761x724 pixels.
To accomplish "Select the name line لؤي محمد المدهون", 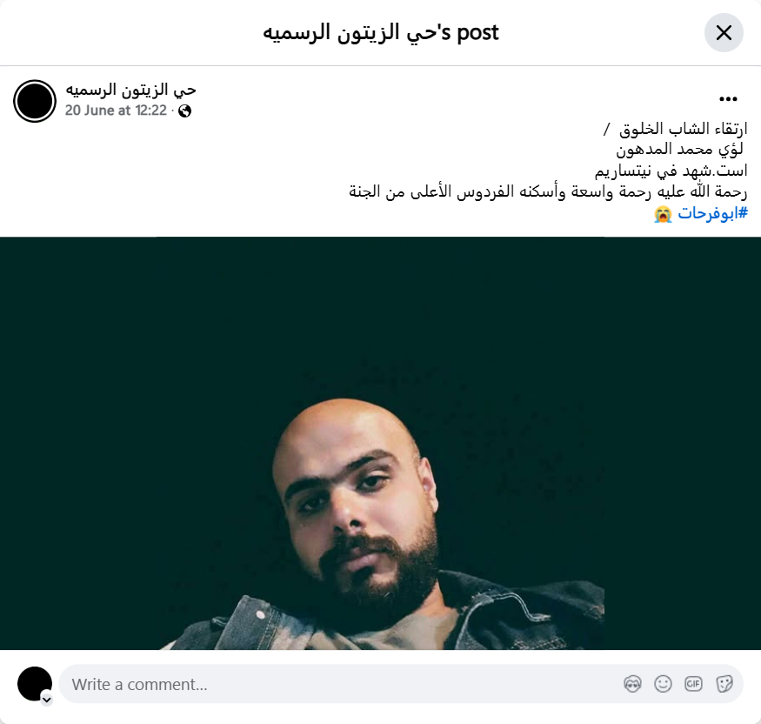I will pyautogui.click(x=679, y=149).
